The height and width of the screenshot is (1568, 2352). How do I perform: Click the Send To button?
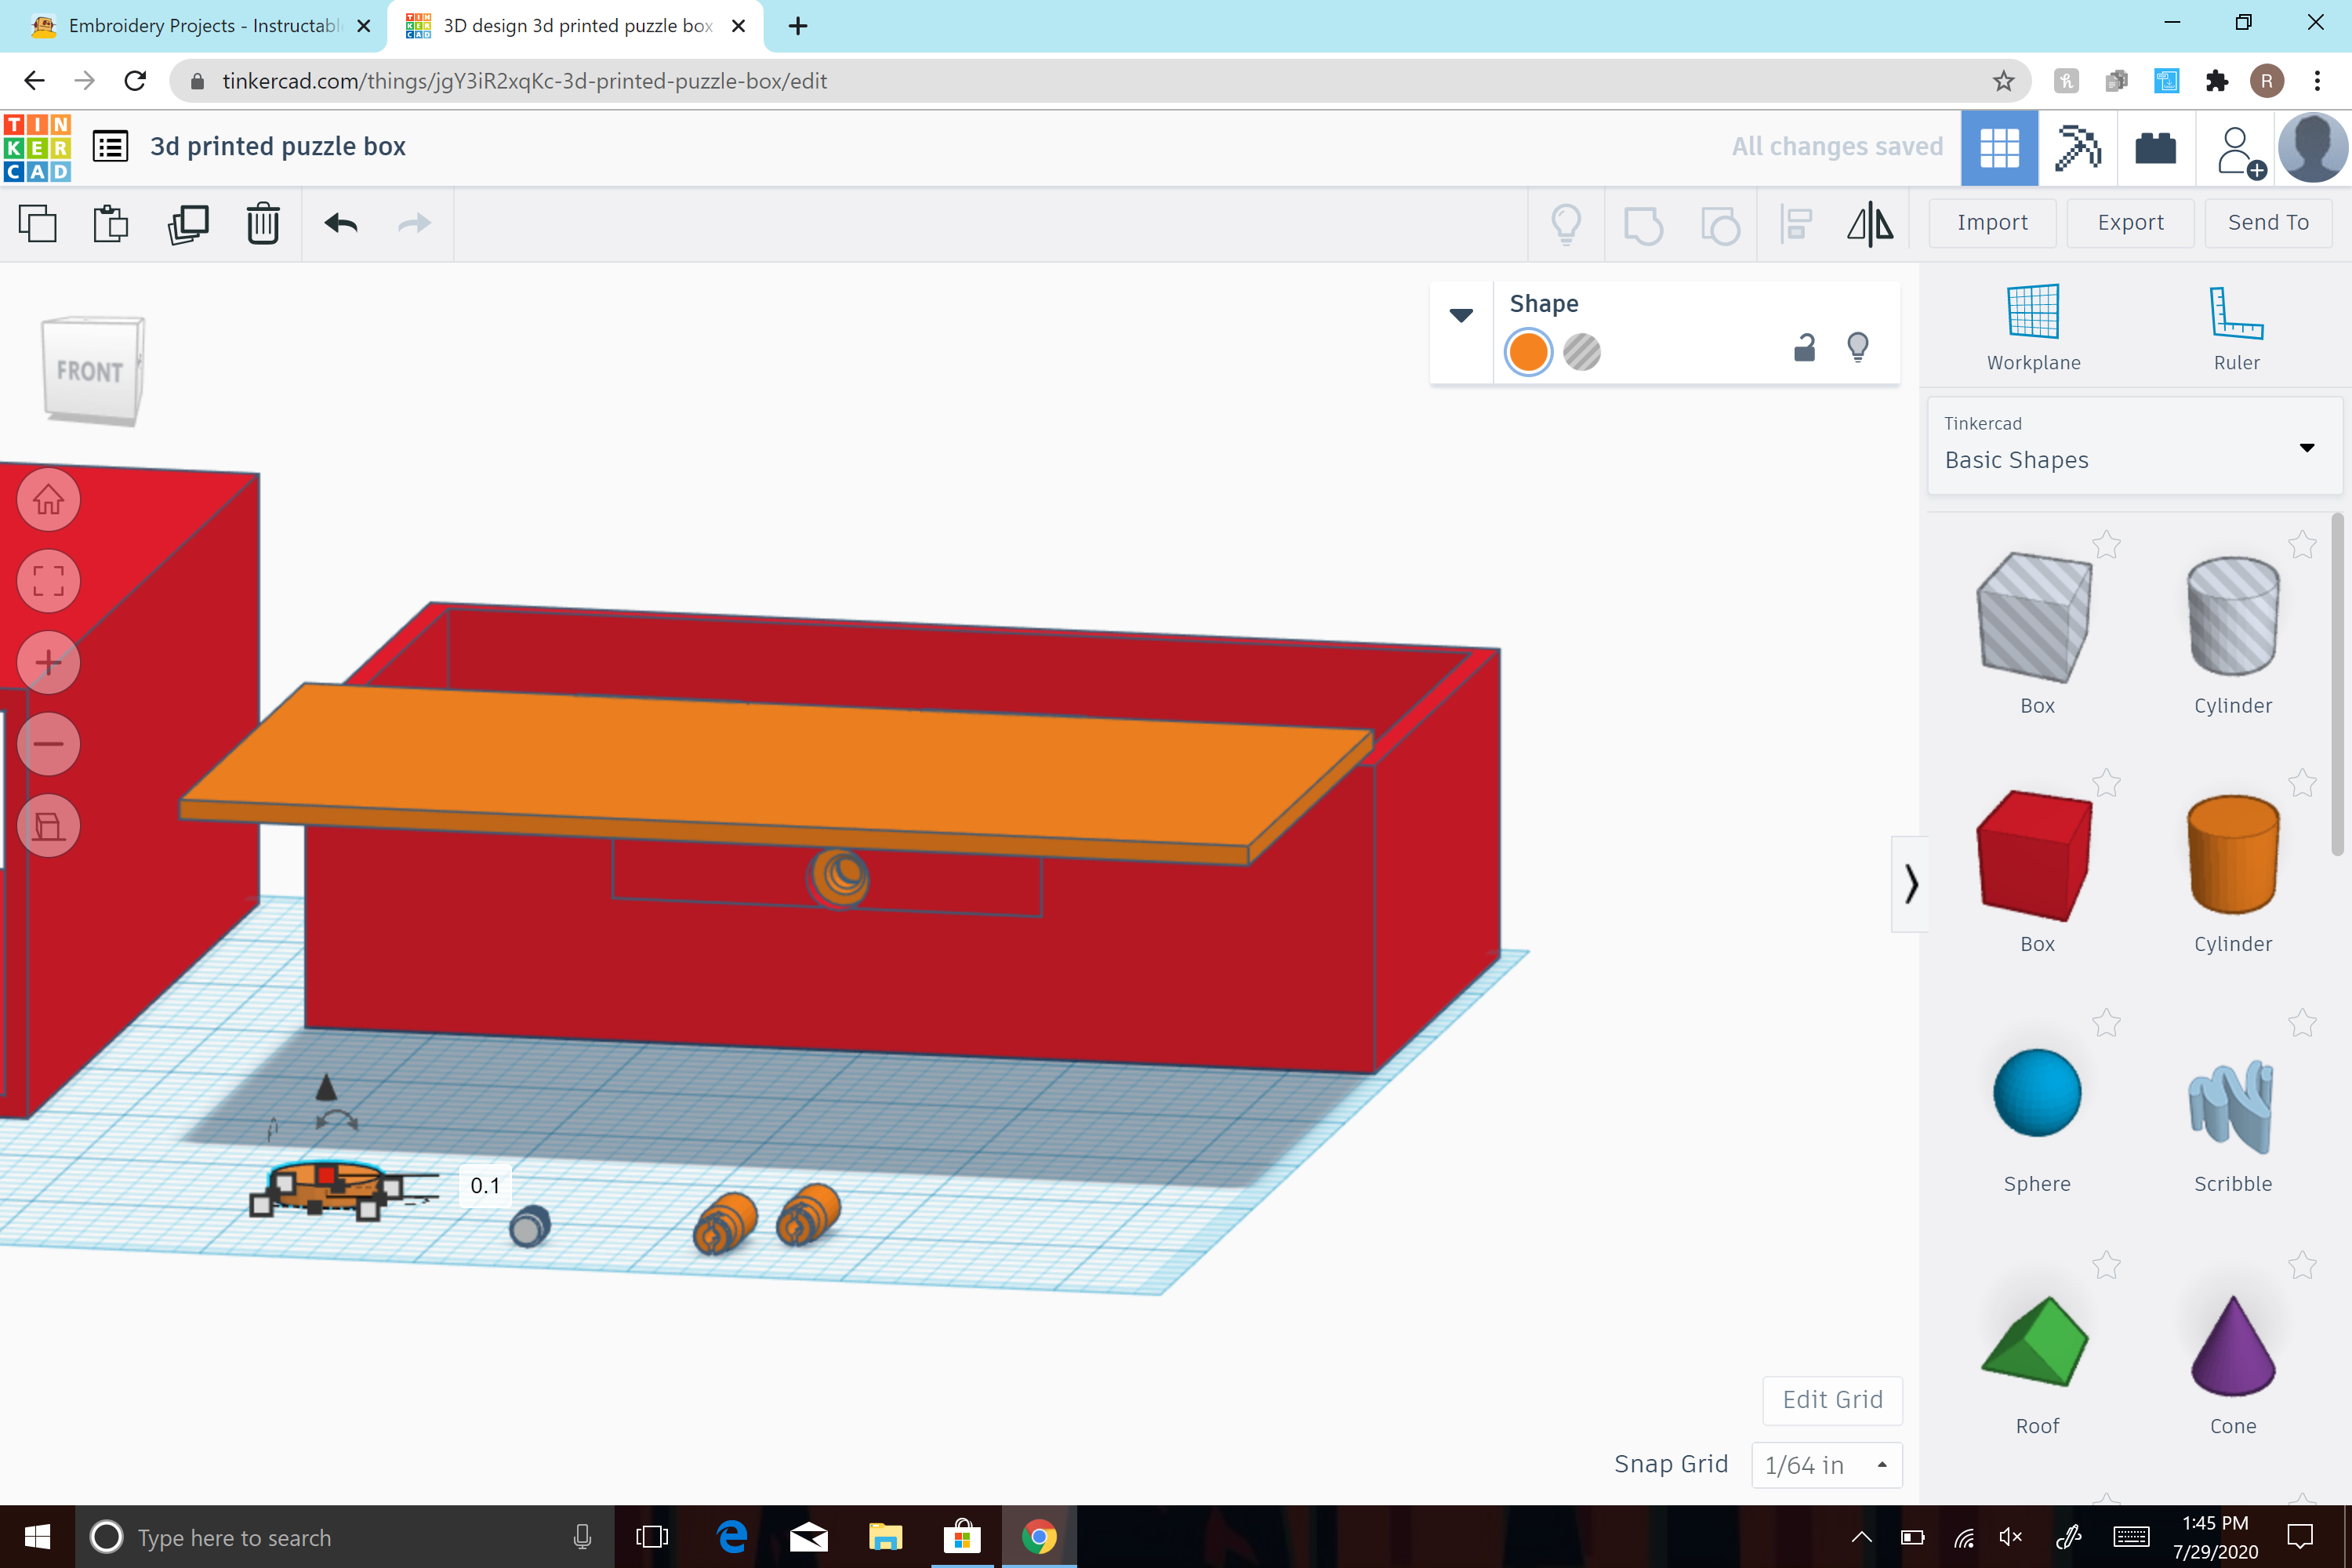point(2268,223)
